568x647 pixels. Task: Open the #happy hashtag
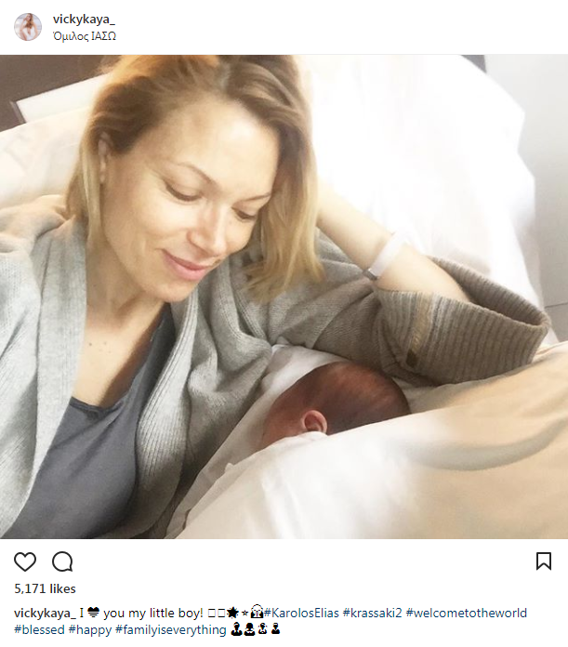click(90, 630)
